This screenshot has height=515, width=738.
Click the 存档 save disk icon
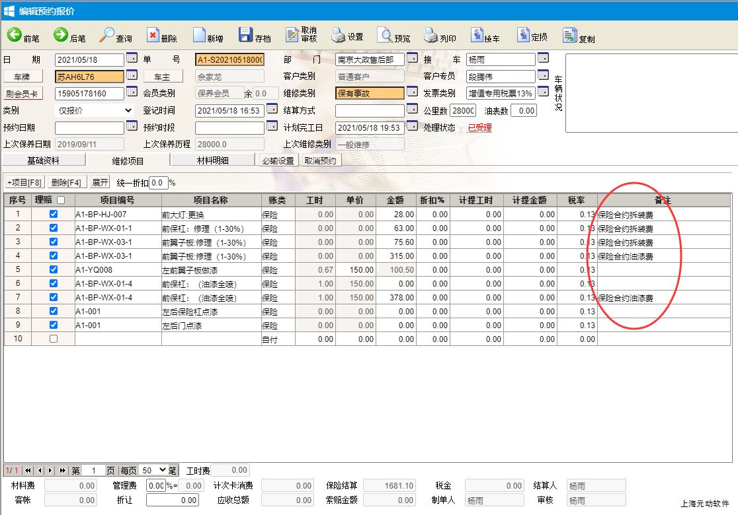pyautogui.click(x=246, y=36)
